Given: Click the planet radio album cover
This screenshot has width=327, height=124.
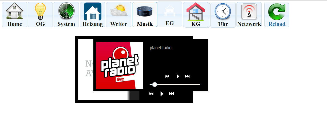Looking at the screenshot, I should click(119, 65).
